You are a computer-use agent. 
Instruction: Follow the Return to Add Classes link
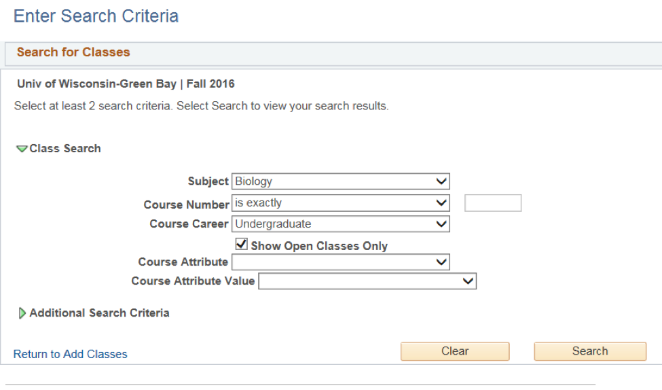click(x=70, y=354)
